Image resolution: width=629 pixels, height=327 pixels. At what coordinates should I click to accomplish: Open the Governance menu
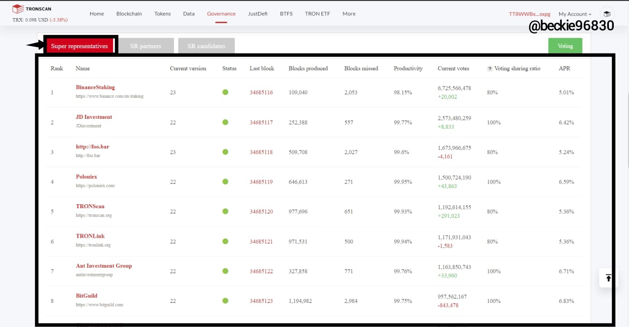coord(221,14)
